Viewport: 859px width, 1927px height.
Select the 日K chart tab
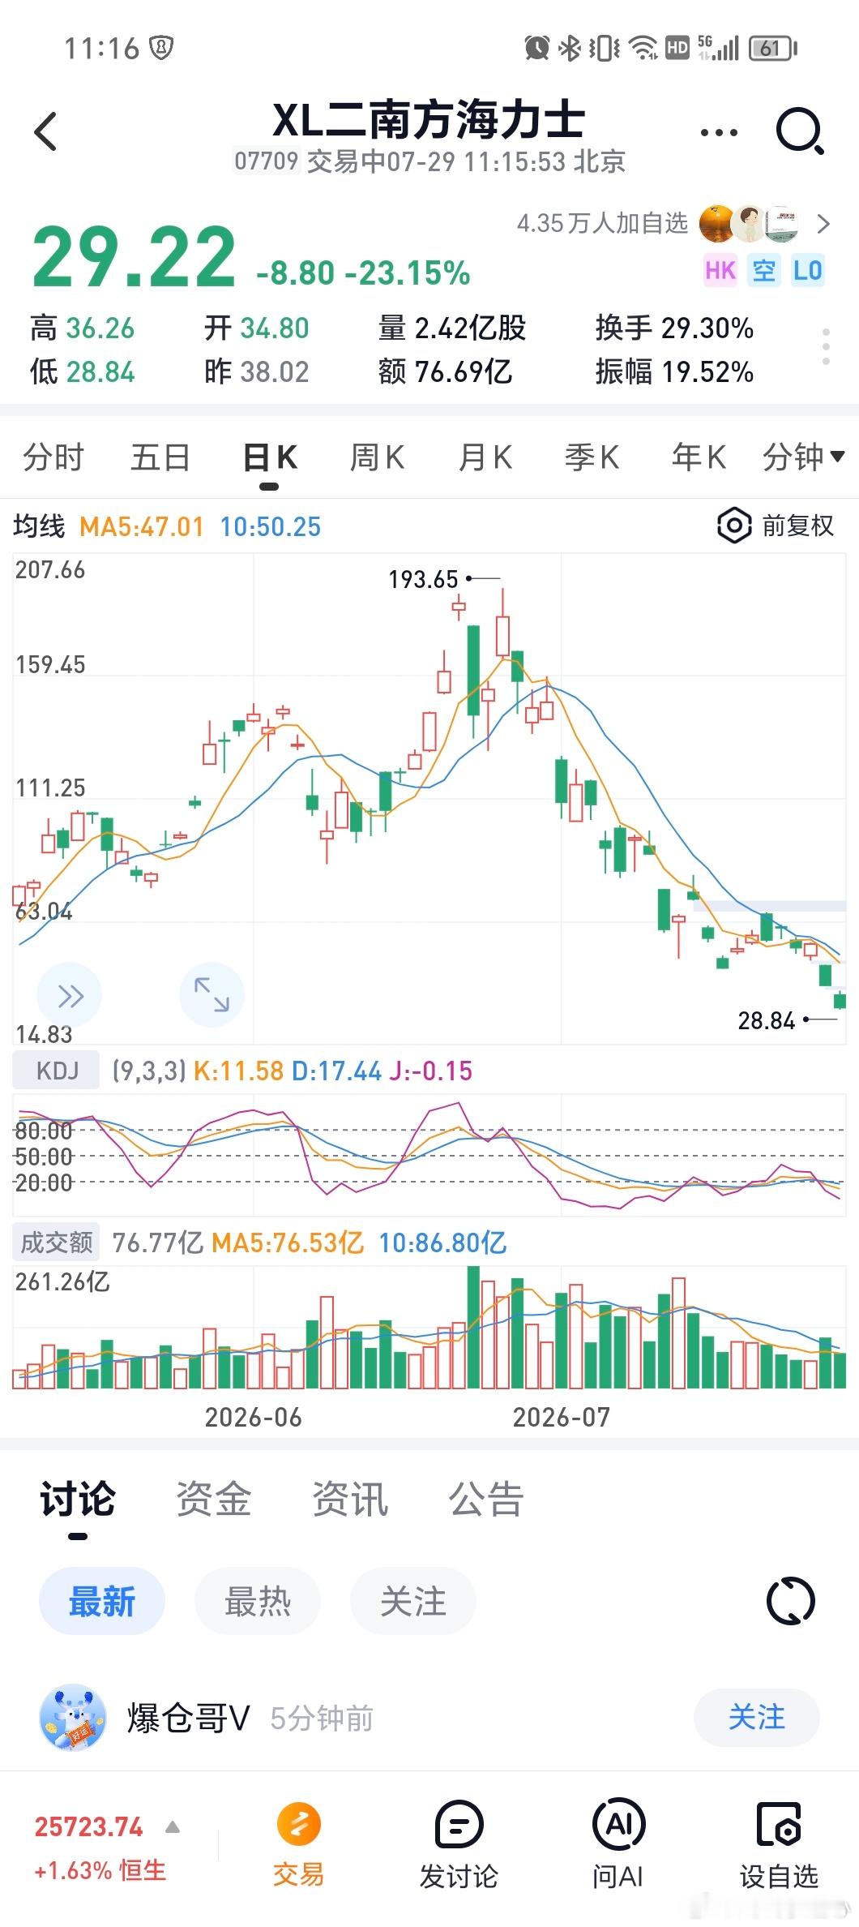click(270, 457)
